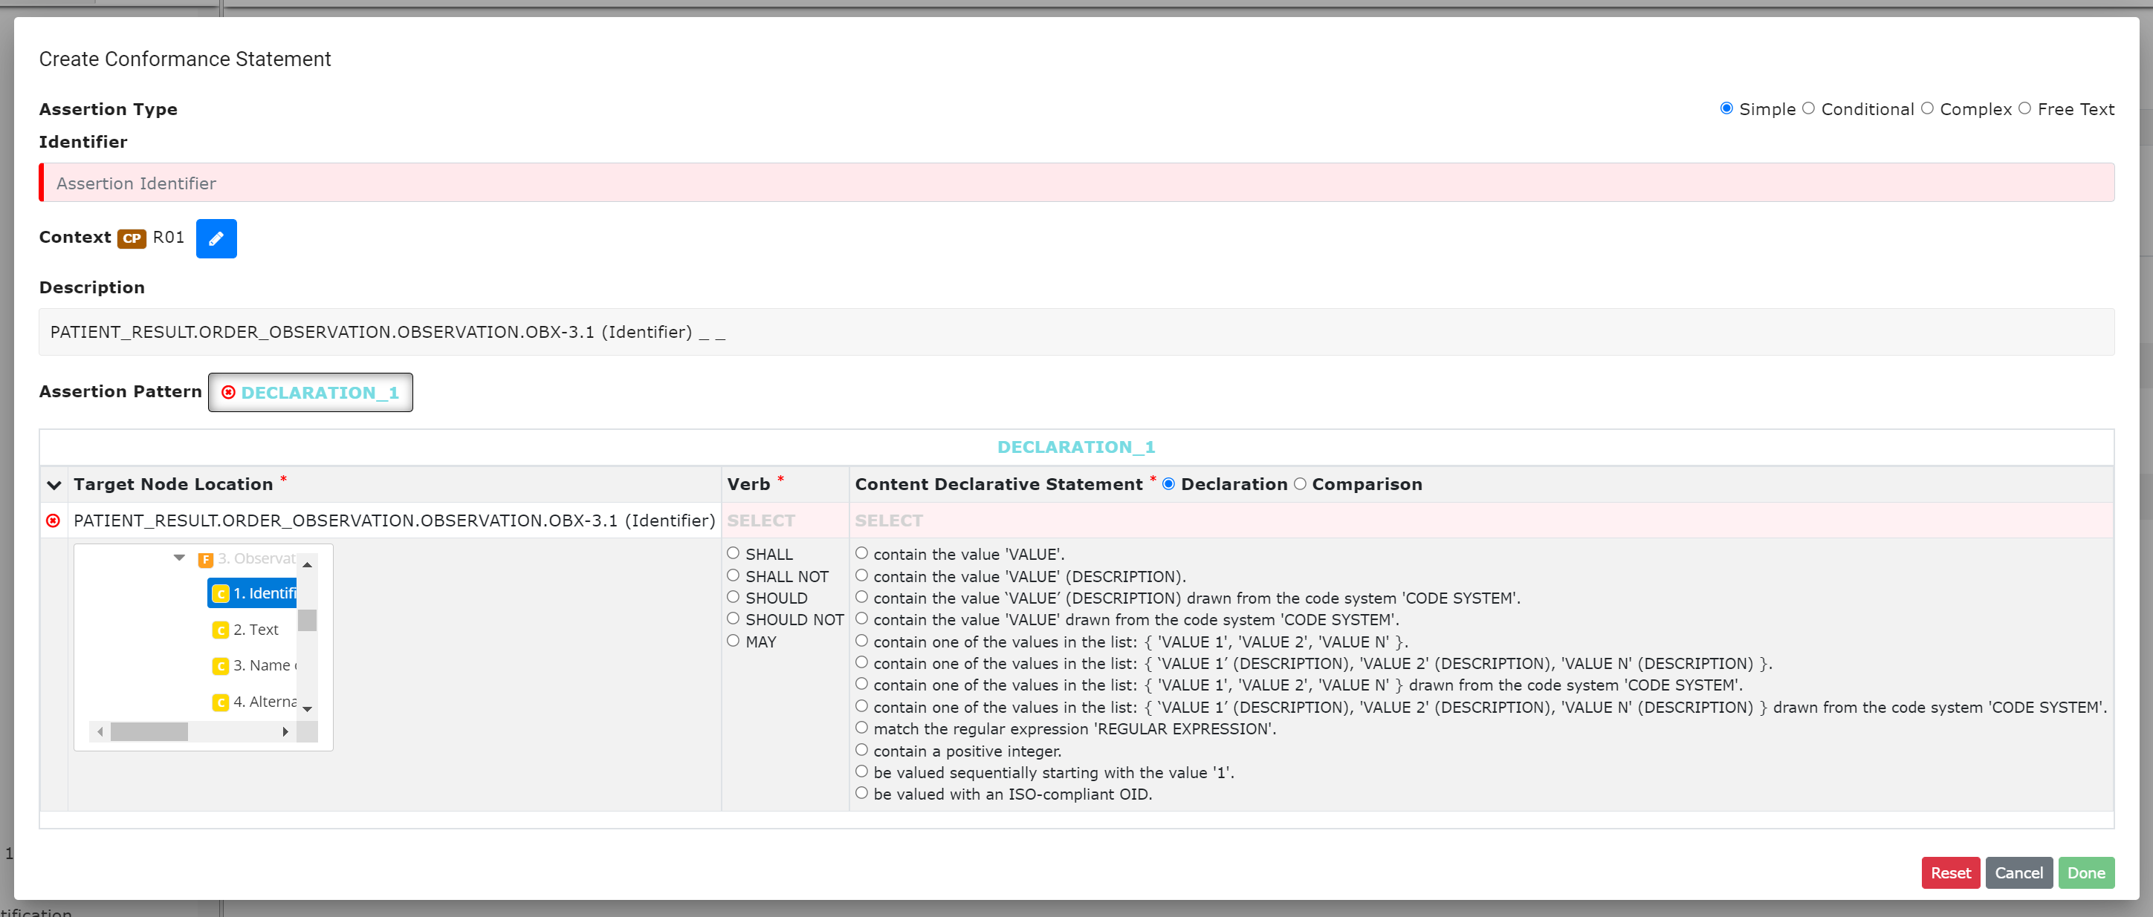Open the SELECT dropdown in the Verb column
The image size is (2153, 917).
pos(762,520)
